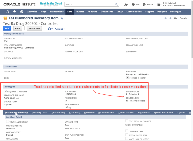Open the Activities menu
This screenshot has width=193, height=141.
click(32, 12)
